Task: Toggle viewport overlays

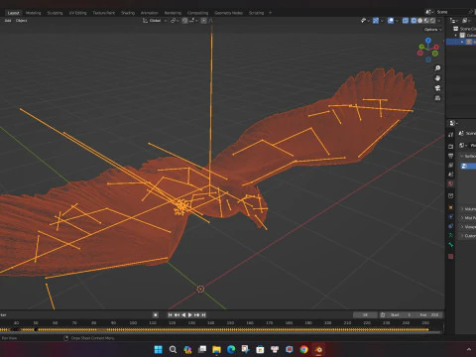Action: (391, 21)
